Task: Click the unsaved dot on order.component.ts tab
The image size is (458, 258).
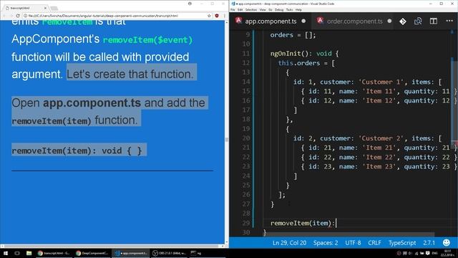Action: click(x=389, y=21)
